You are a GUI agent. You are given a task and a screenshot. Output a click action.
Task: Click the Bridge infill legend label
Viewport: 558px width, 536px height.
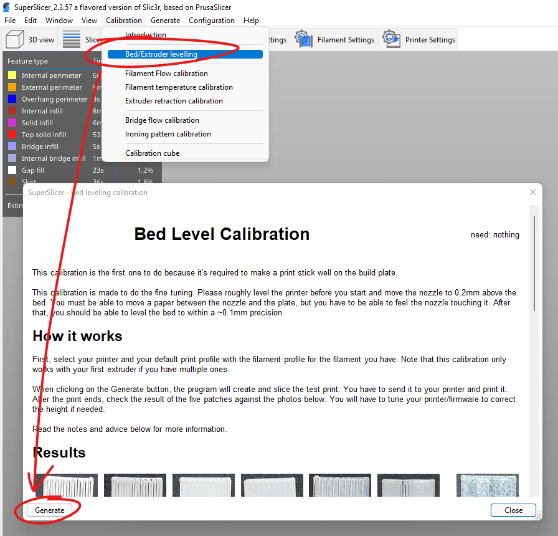(40, 146)
